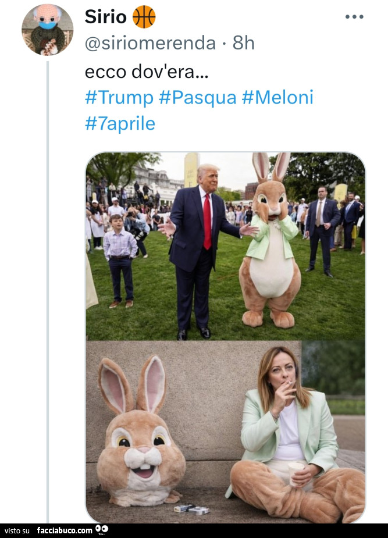Click the basketball emoji beside Sirio
The width and height of the screenshot is (388, 538).
click(x=144, y=17)
